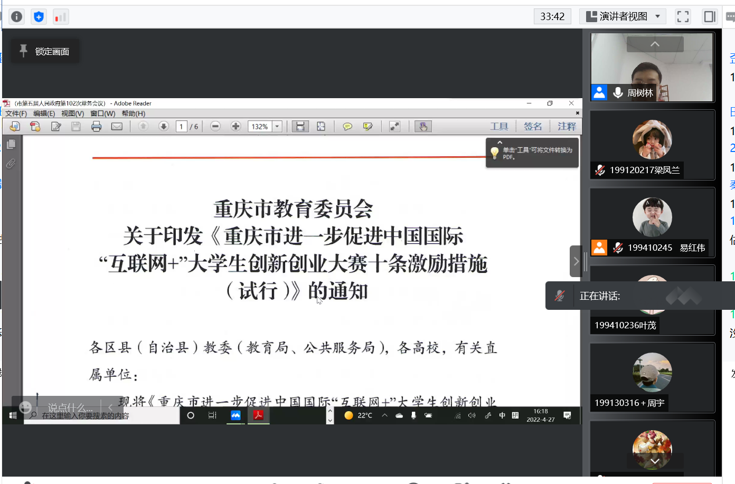The image size is (735, 484).
Task: Open 文件(F) menu in Adobe Reader
Action: (16, 113)
